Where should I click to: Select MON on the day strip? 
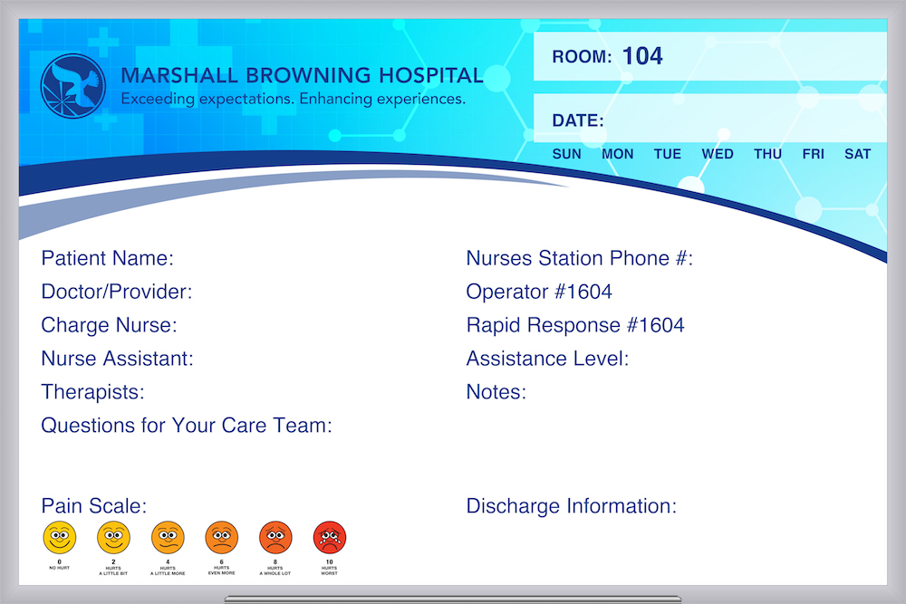click(617, 154)
